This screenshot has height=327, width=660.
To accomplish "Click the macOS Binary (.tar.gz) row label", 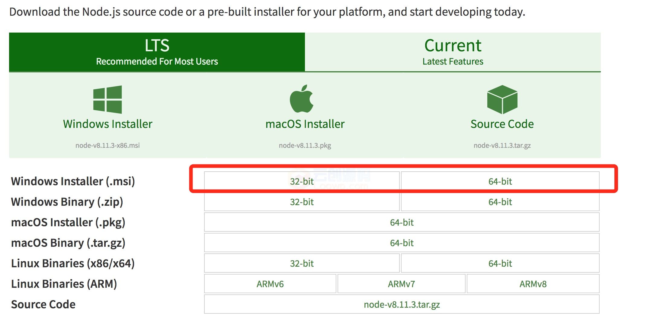I will (x=68, y=243).
